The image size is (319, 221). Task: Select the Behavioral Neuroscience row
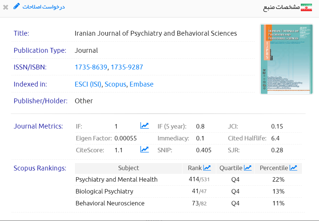click(110, 203)
